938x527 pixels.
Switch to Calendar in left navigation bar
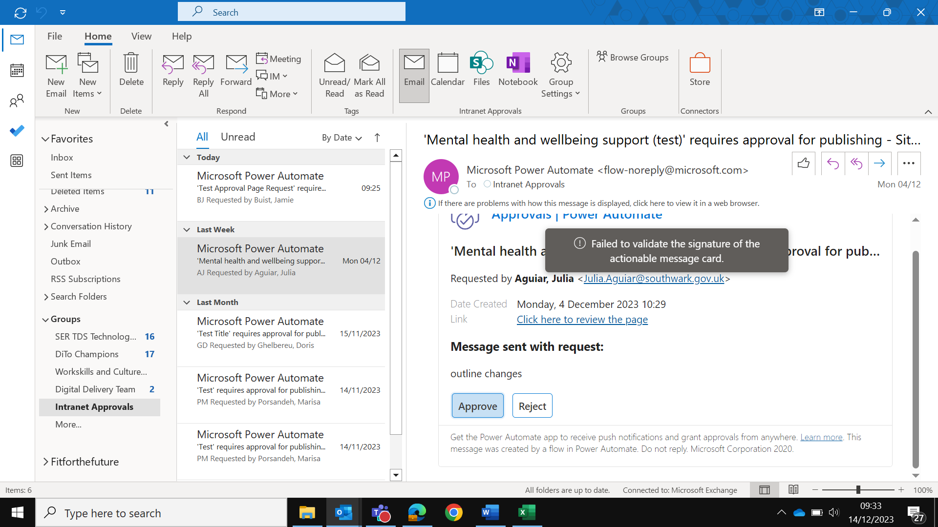pos(17,70)
